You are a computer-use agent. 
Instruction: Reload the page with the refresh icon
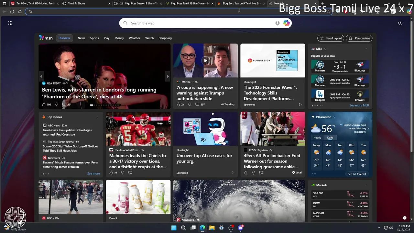tap(12, 11)
